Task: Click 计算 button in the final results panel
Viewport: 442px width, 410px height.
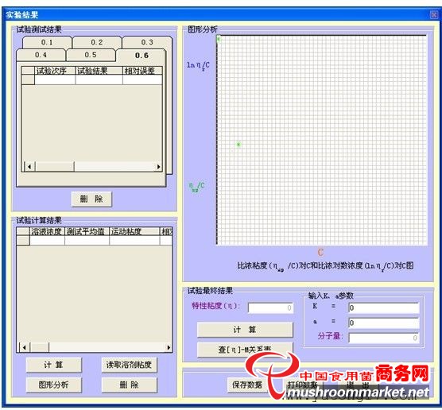Action: tap(245, 330)
